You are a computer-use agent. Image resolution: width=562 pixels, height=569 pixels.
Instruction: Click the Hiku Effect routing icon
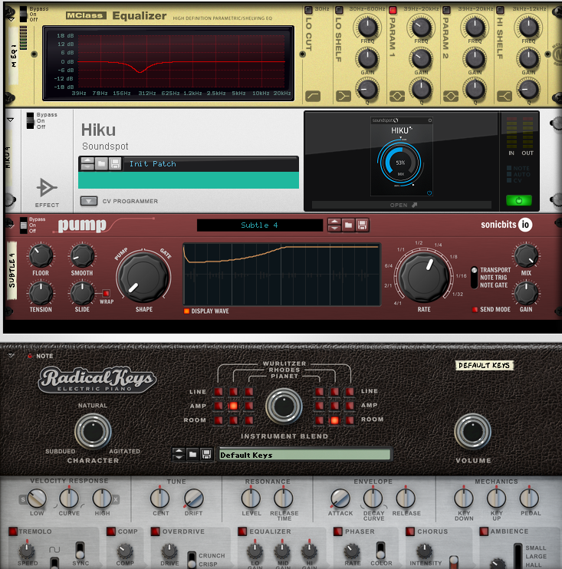coord(47,188)
